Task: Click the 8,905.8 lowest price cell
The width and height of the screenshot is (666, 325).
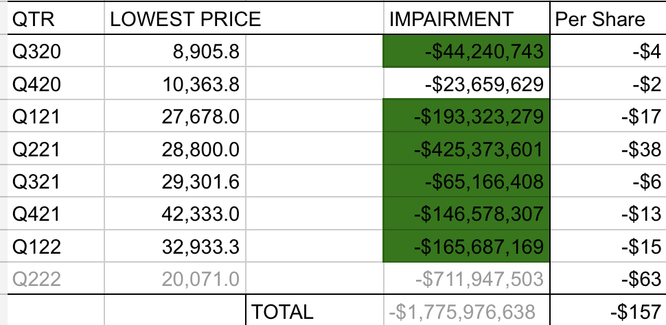Action: (x=175, y=51)
